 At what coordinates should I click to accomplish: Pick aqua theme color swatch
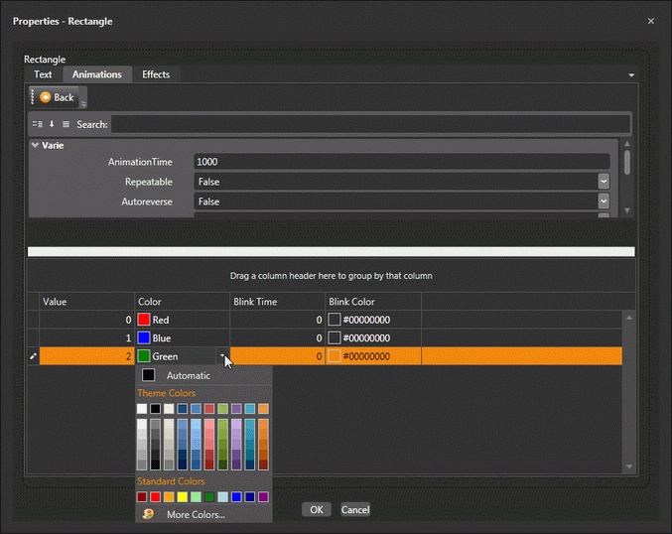coord(250,408)
